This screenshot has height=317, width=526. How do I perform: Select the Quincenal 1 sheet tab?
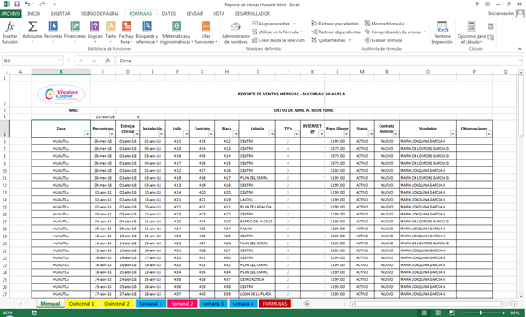pos(82,304)
